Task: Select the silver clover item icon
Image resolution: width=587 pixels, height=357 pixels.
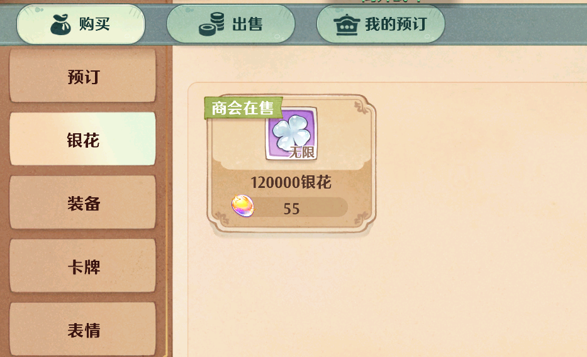Action: 292,134
